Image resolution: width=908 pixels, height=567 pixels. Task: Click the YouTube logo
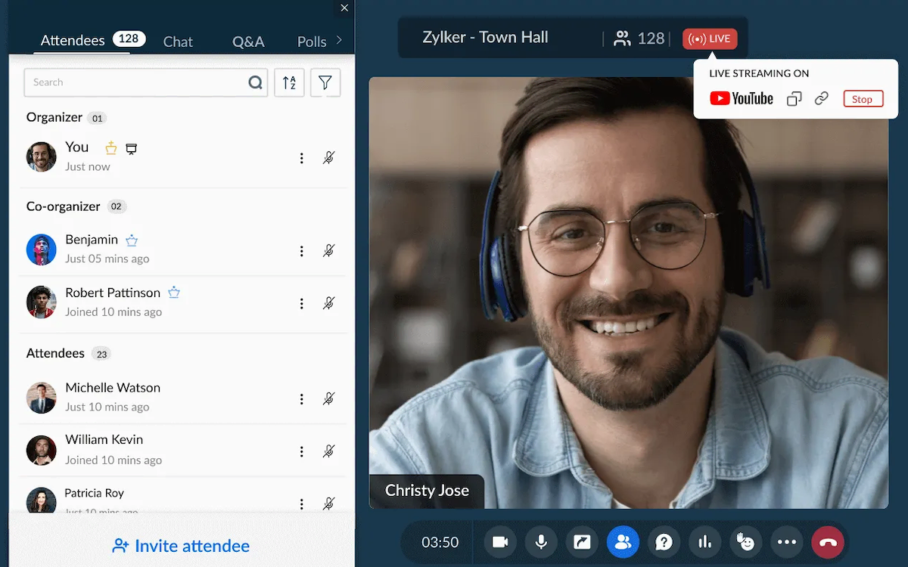742,98
